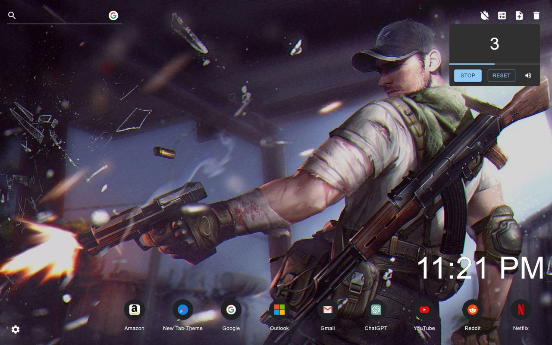Focus the search input field
This screenshot has height=345, width=552.
pos(63,16)
